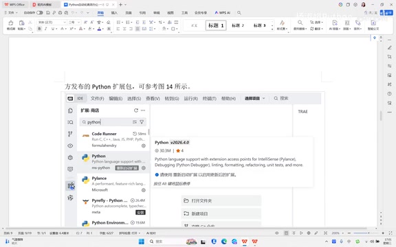Viewport: 396px width, 247px height.
Task: Apply the 标题 2 heading style
Action: 238,25
